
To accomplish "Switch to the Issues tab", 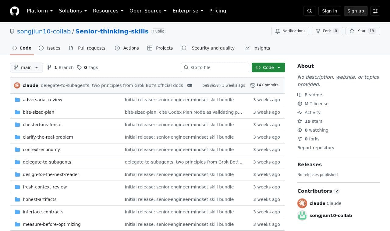I will (x=50, y=48).
